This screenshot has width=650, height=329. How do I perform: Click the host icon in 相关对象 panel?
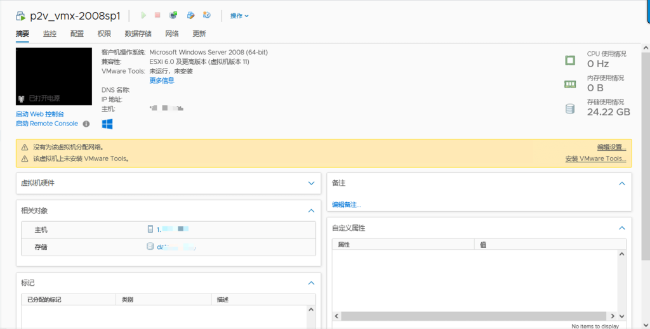pos(150,229)
